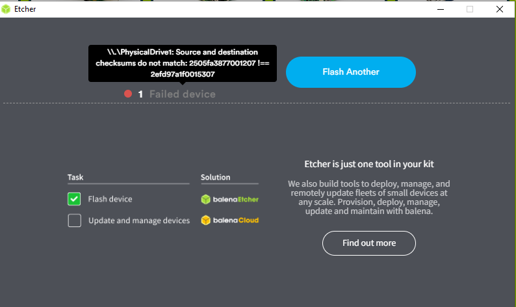
Task: Click the red failed status dot
Action: click(128, 94)
